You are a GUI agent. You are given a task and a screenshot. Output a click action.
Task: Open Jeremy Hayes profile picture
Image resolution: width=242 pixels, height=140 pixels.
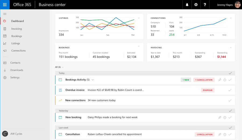(x=237, y=5)
